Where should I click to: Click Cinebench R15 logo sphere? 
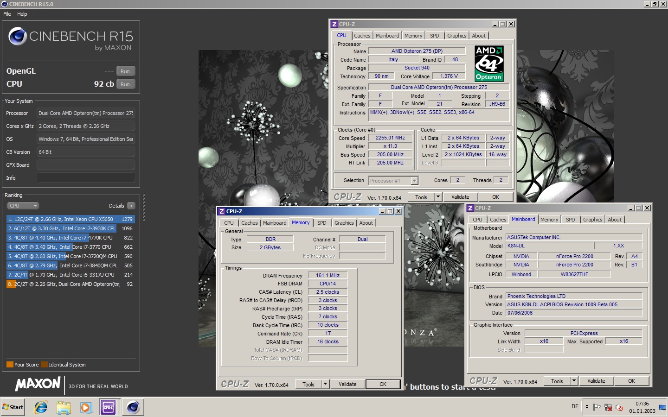point(18,36)
